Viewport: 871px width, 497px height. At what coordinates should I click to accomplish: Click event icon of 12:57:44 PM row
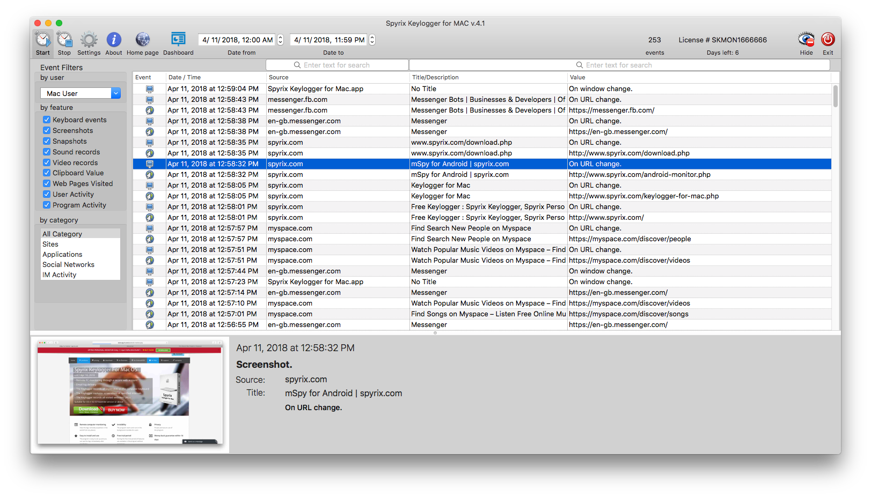click(x=150, y=271)
